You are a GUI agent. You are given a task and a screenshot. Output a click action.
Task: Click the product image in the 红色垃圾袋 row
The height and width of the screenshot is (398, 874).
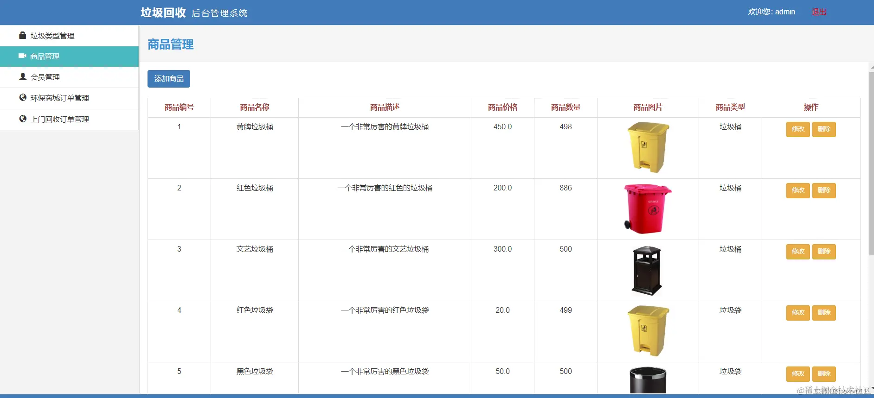pyautogui.click(x=648, y=331)
